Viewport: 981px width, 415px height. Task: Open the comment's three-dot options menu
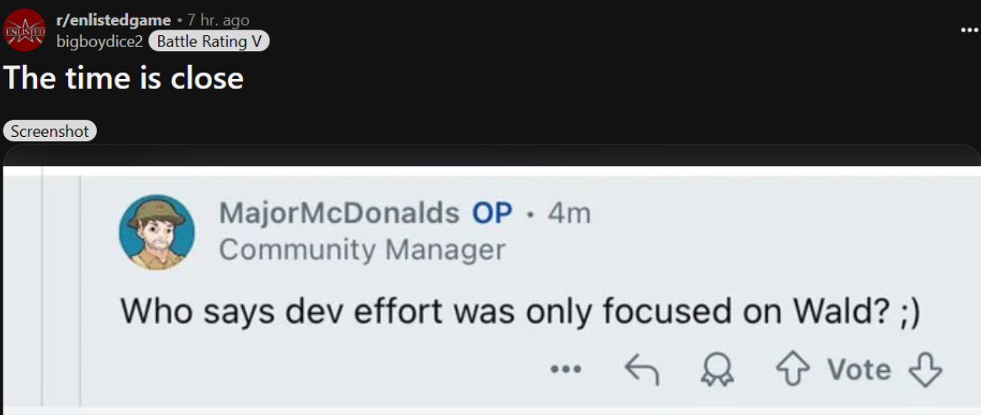point(565,370)
